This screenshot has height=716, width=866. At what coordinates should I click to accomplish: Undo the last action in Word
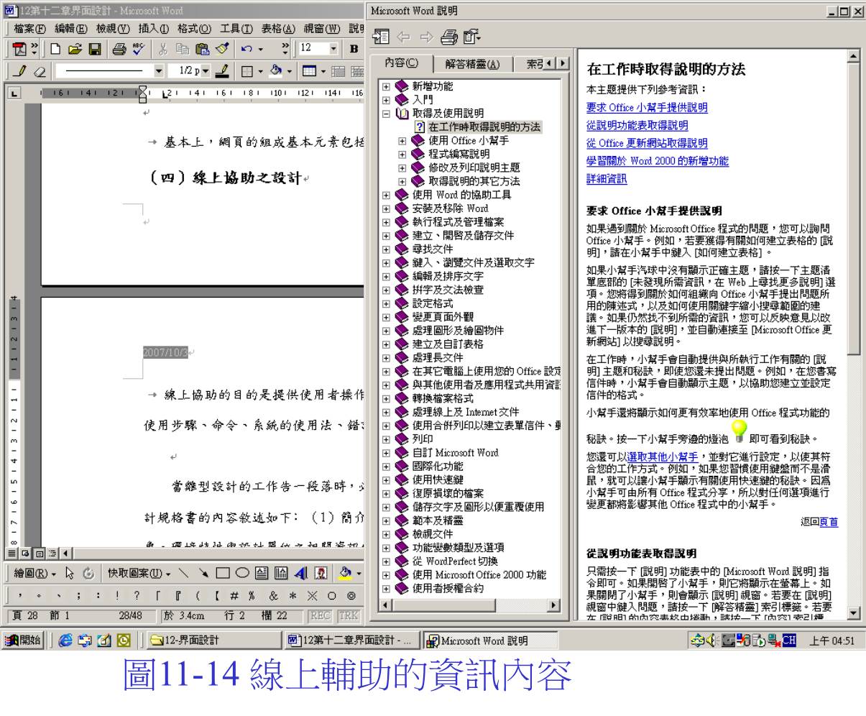tap(246, 49)
